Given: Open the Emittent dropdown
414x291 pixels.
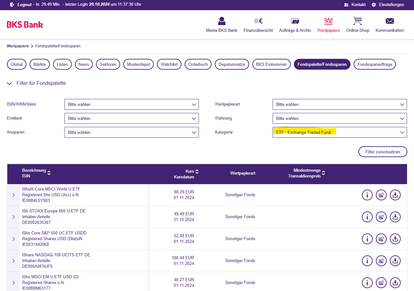Looking at the screenshot, I should tap(132, 118).
